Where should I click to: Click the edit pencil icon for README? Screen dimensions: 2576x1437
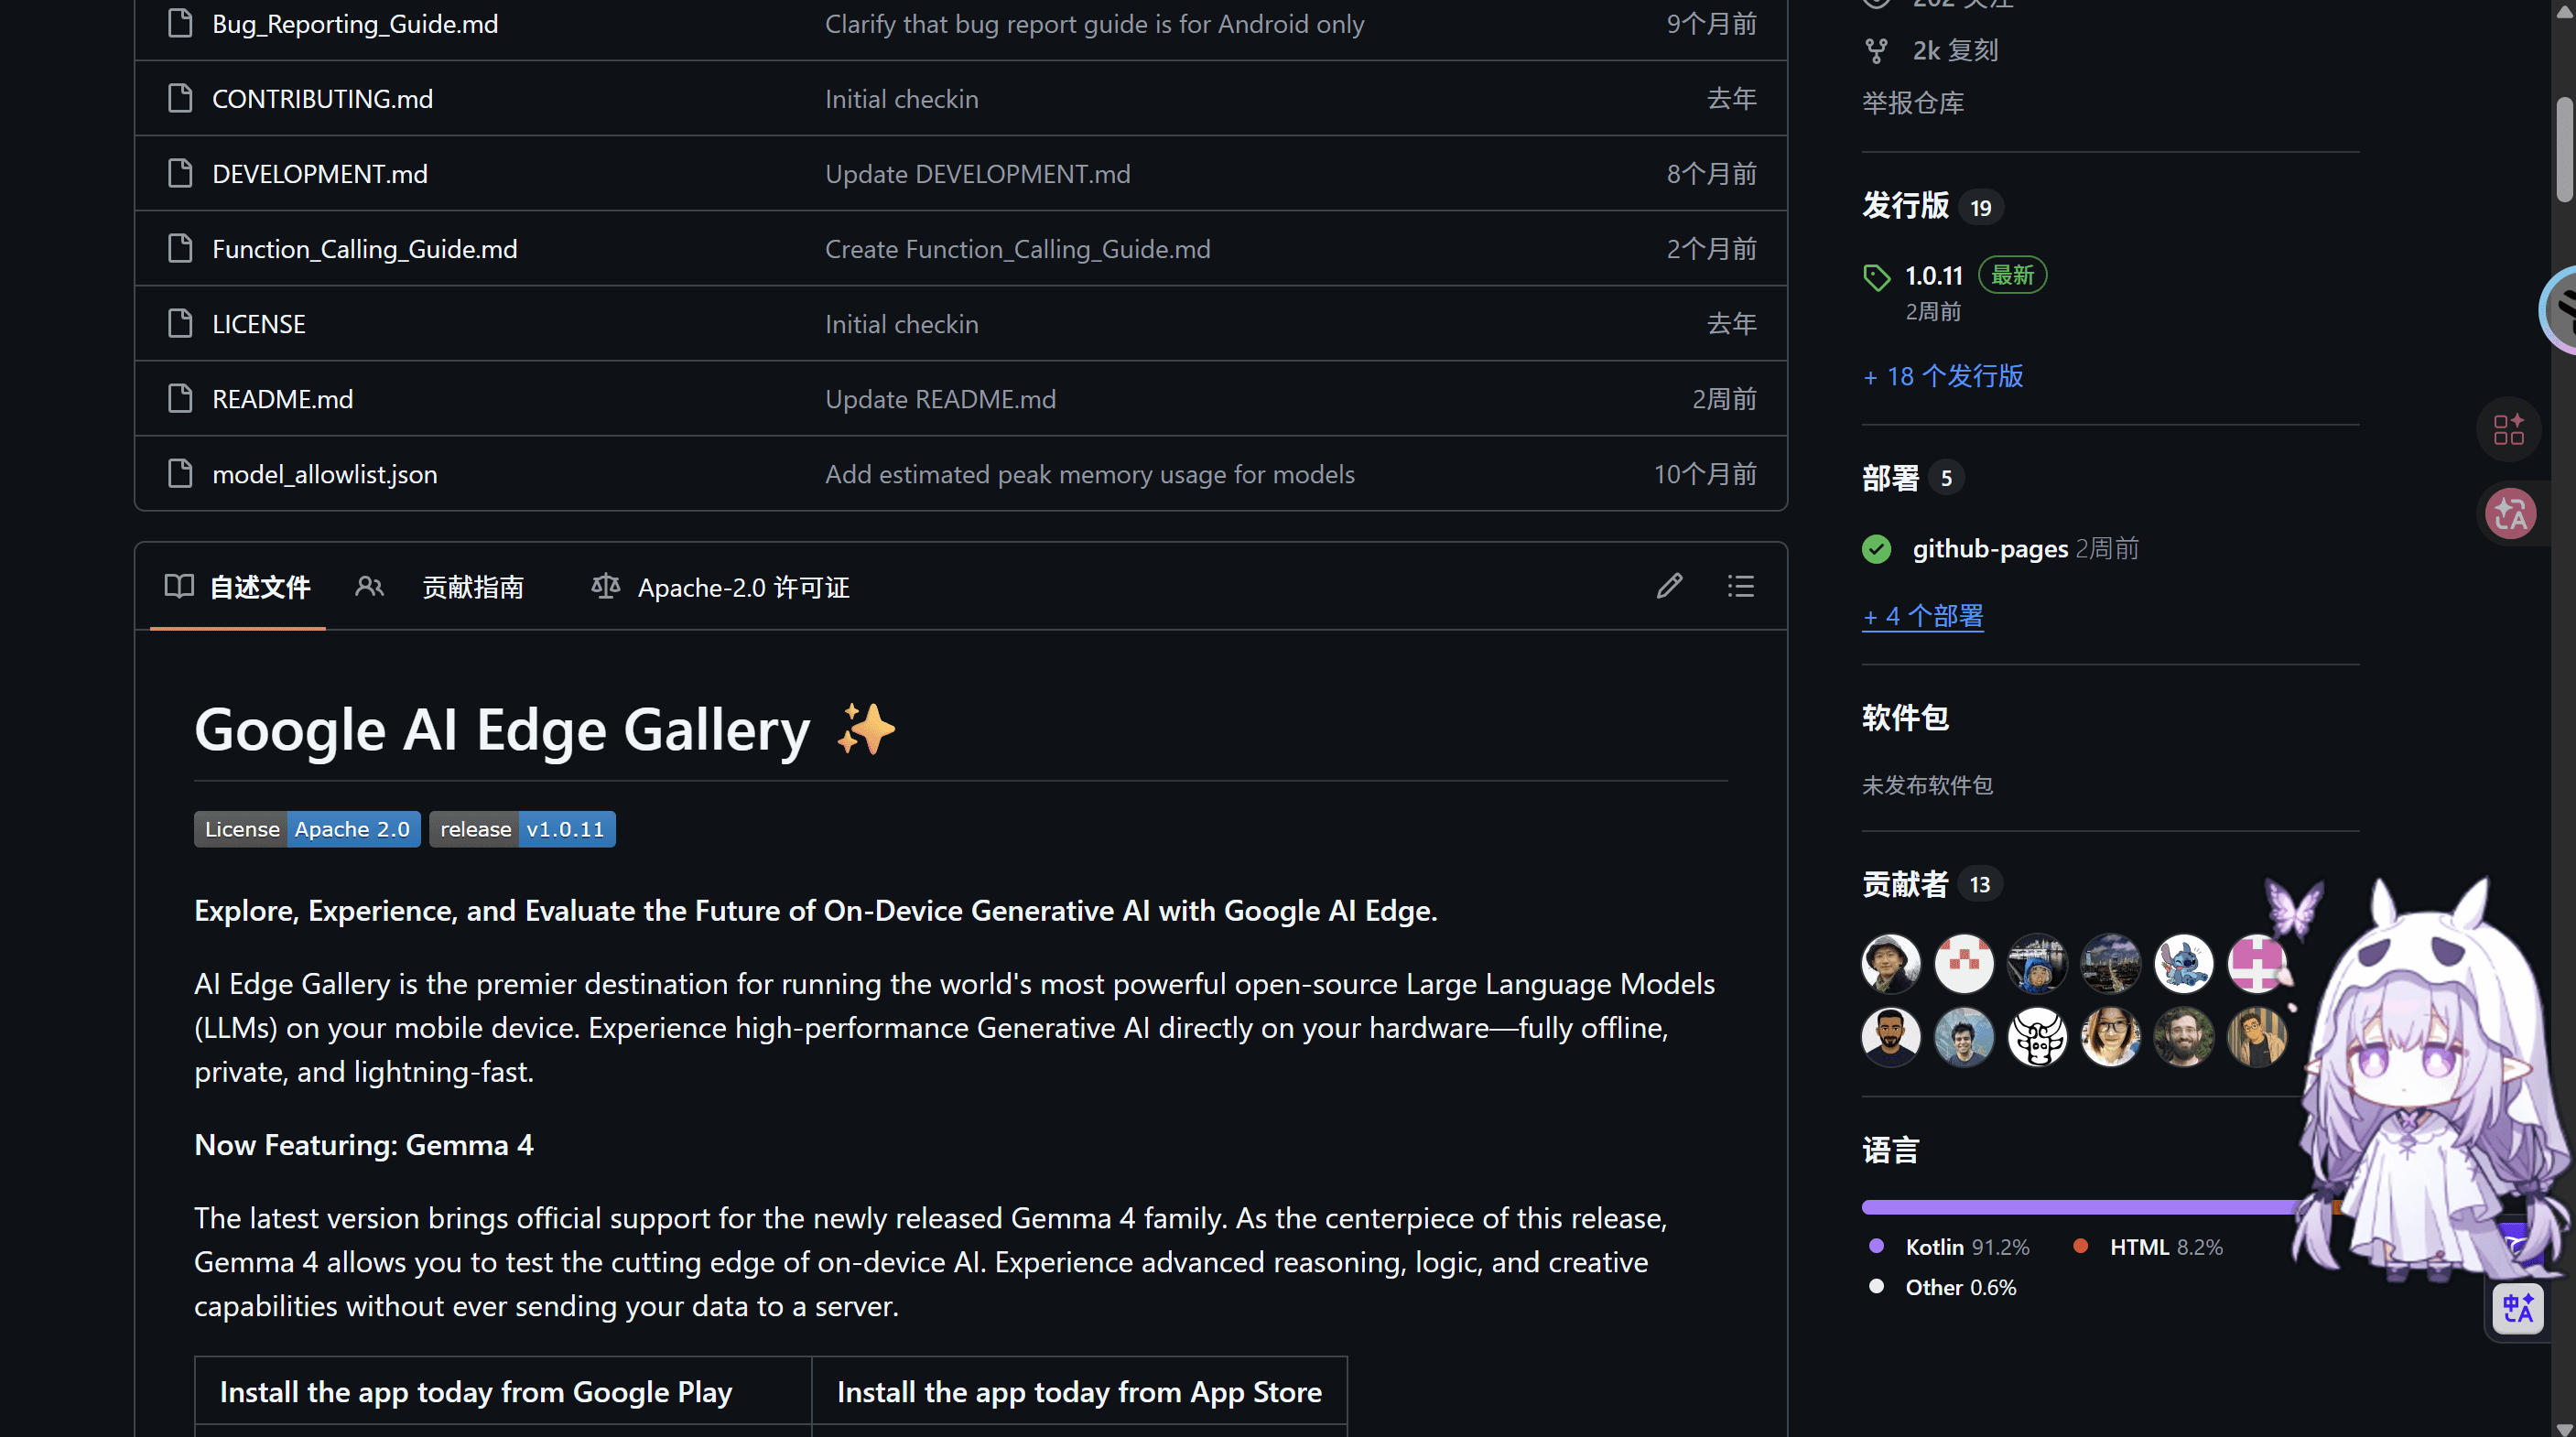[x=1669, y=586]
